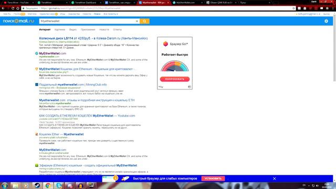336x189 pixels.
Task: Click the EN language indicator in tray
Action: point(304,185)
